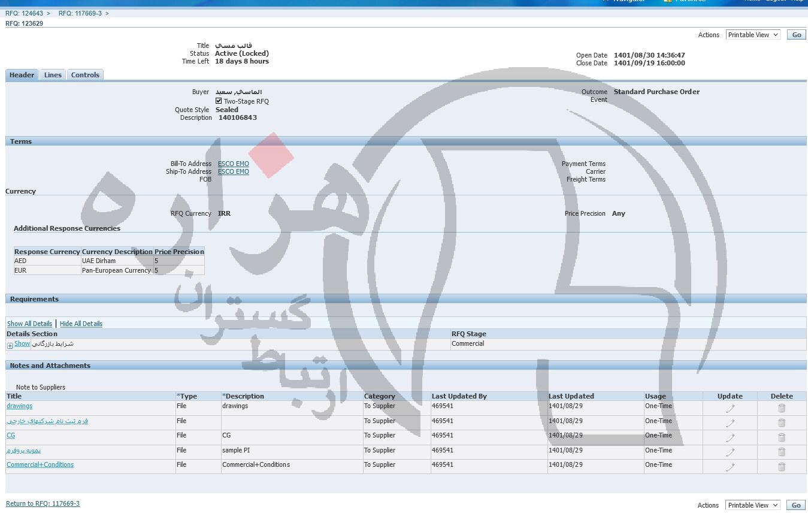
Task: Expand the commercial requirements plus icon
Action: click(10, 345)
